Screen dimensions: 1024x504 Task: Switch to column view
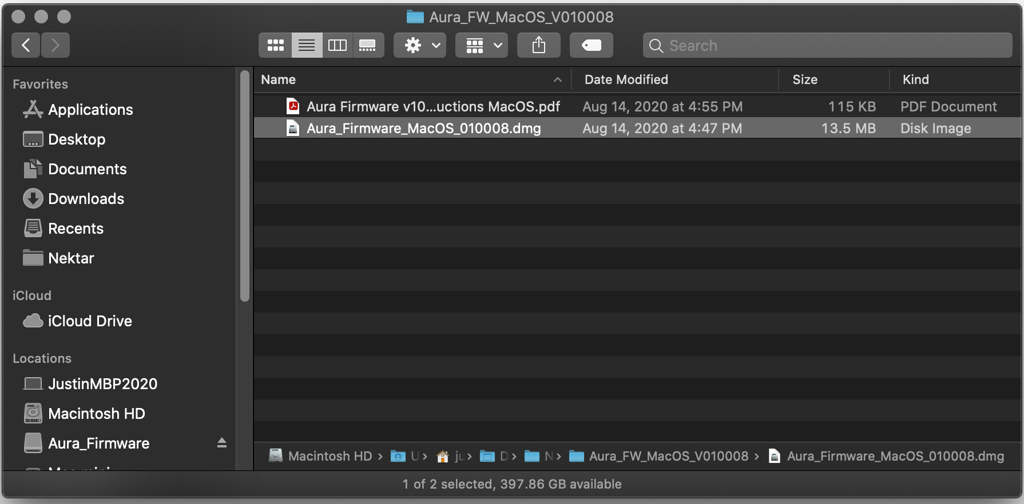(x=338, y=45)
